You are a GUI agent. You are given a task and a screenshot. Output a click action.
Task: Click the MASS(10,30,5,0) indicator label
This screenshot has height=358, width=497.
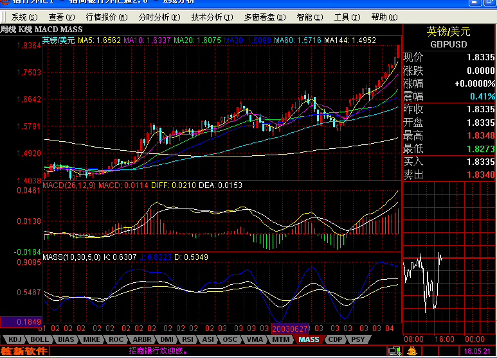click(x=71, y=257)
